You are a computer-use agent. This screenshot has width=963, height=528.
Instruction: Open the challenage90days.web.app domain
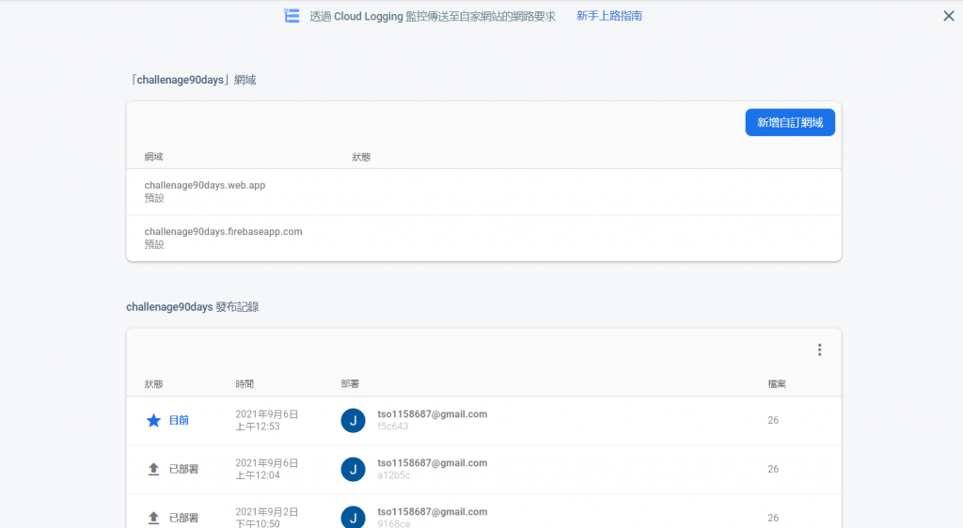click(204, 185)
